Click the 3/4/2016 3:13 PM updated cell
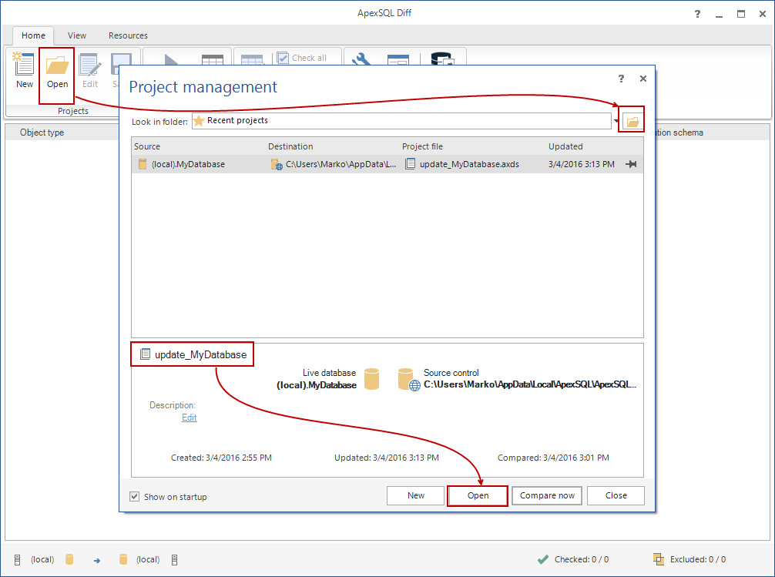 click(x=581, y=164)
